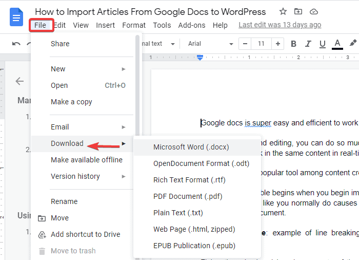Click the move-to-folder icon beside title

(298, 11)
